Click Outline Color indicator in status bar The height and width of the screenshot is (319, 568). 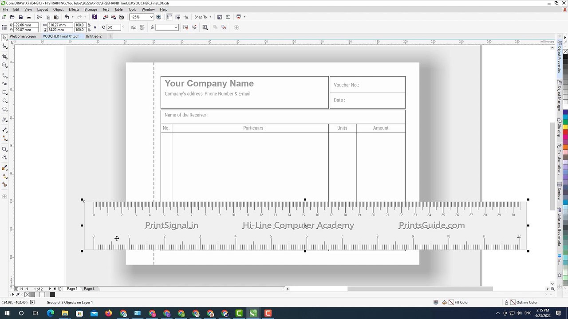[524, 302]
